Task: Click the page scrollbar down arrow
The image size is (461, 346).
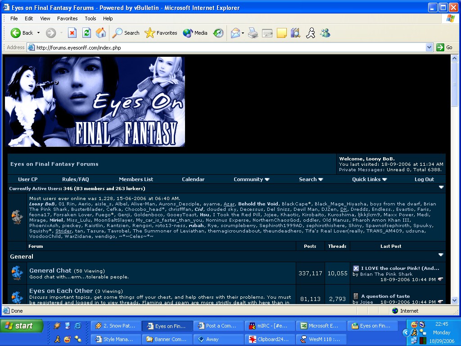Action: (x=454, y=300)
